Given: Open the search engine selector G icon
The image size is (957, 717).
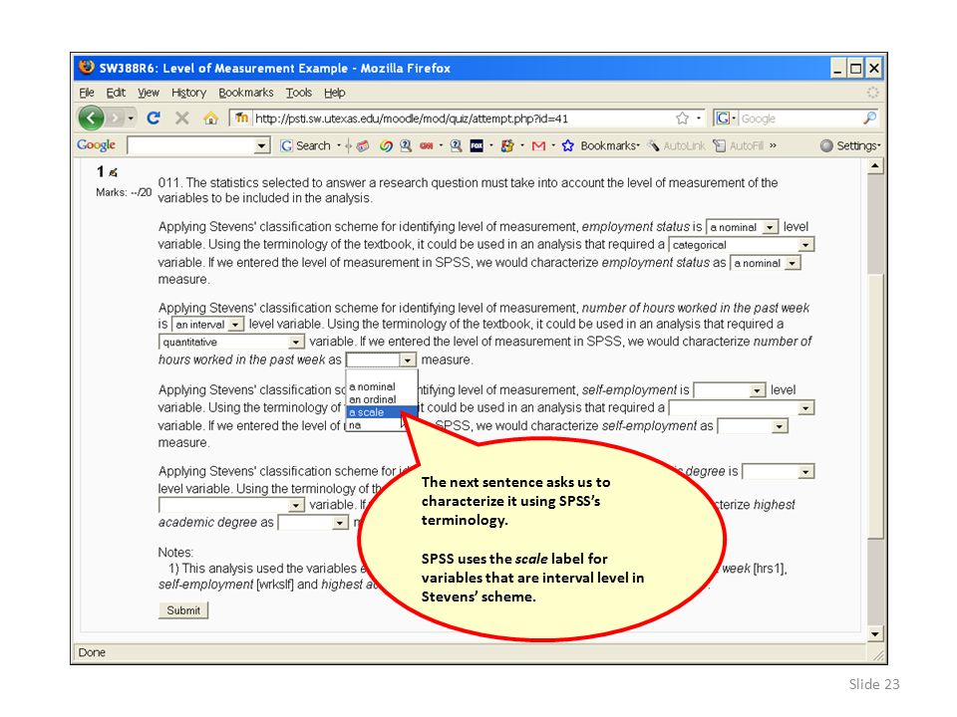Looking at the screenshot, I should pos(726,119).
